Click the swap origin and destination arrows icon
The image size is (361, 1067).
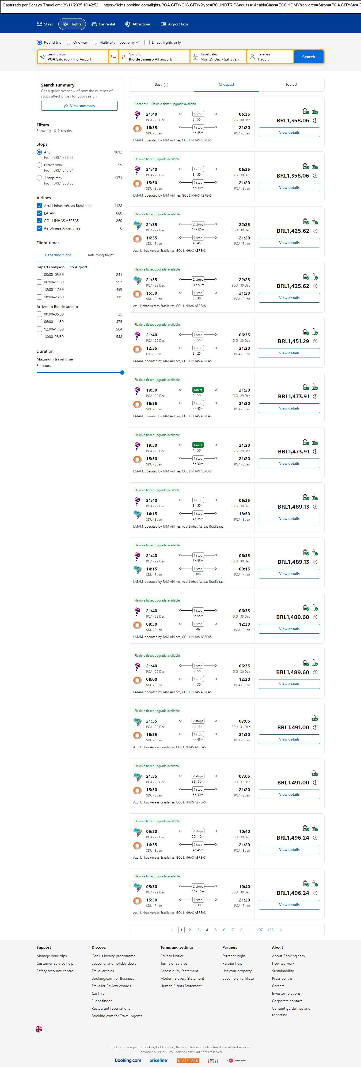click(x=113, y=57)
